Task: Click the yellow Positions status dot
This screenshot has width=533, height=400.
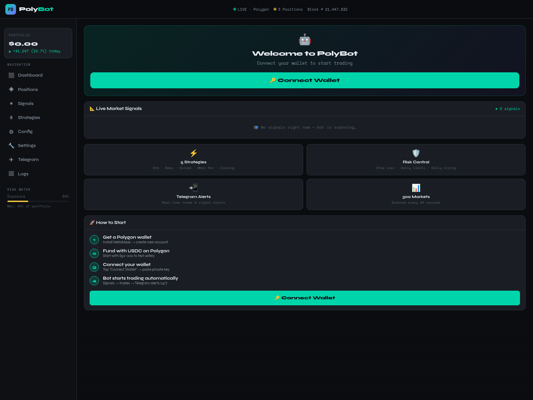Action: pos(275,9)
